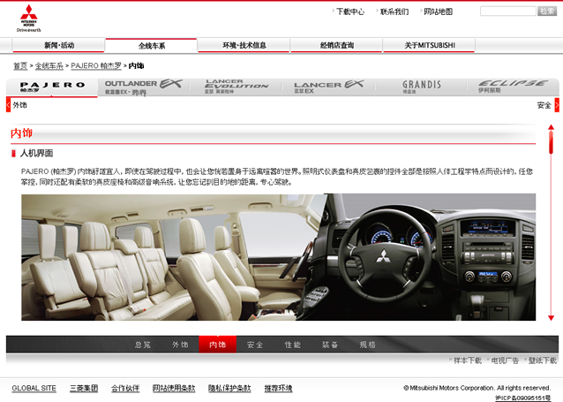This screenshot has width=563, height=402.
Task: Select the LANCER EX model tab
Action: pyautogui.click(x=328, y=87)
